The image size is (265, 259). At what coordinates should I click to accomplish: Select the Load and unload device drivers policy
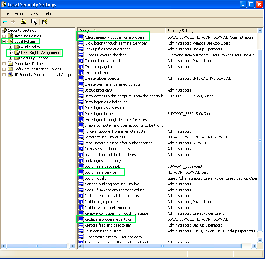point(110,155)
